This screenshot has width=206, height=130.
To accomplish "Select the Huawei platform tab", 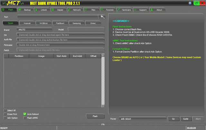I will click(x=27, y=23).
